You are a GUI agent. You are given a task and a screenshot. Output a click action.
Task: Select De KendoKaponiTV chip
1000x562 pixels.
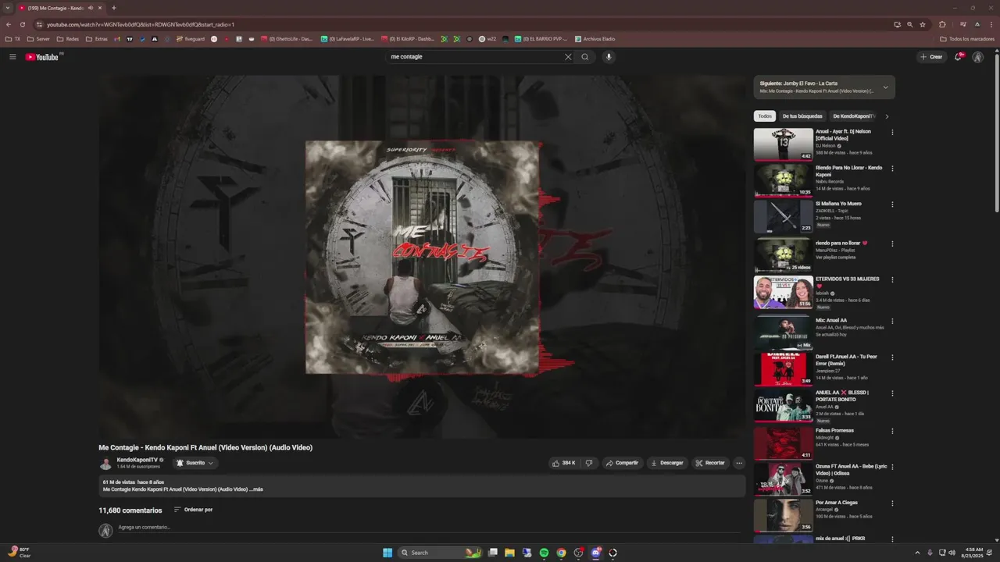click(x=854, y=116)
